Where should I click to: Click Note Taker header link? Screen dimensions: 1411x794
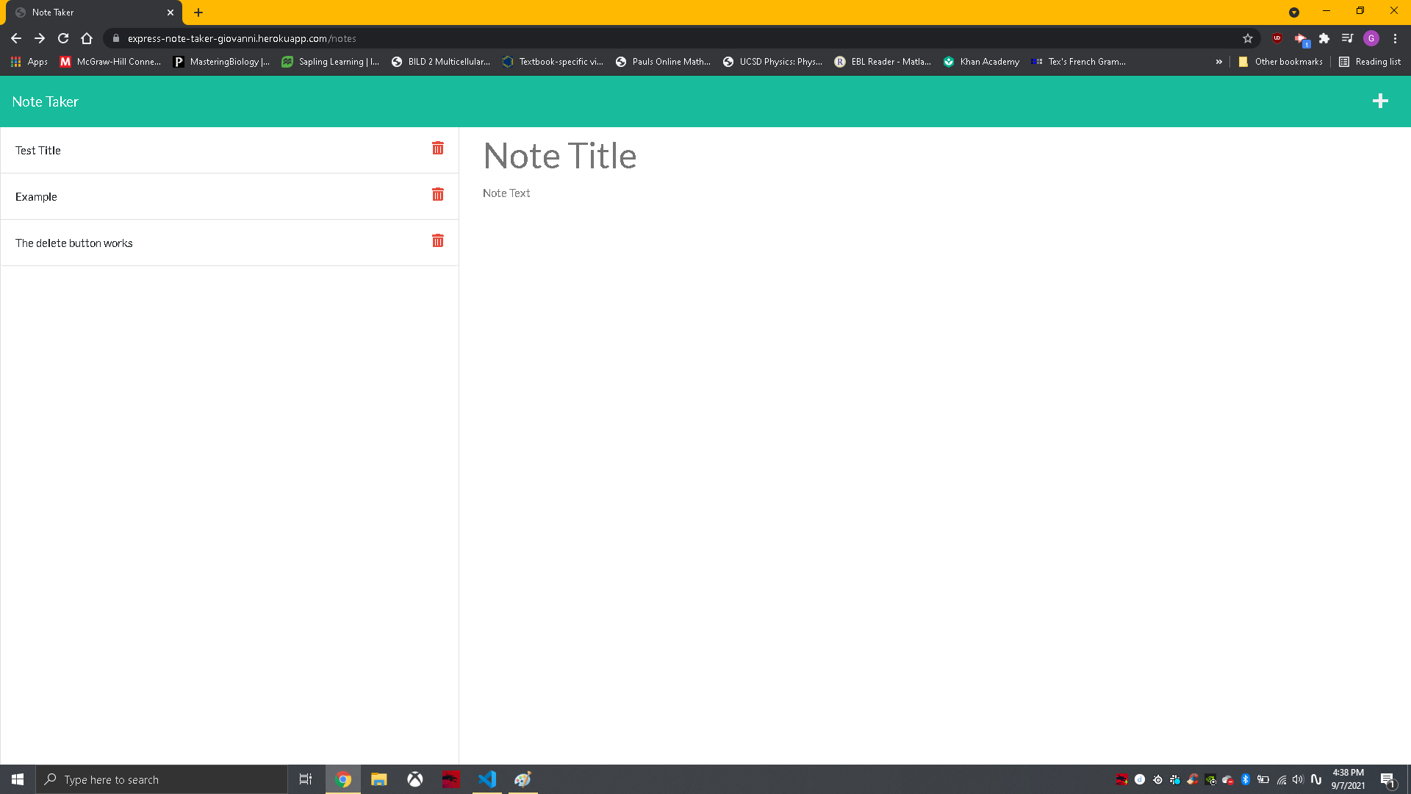[45, 102]
